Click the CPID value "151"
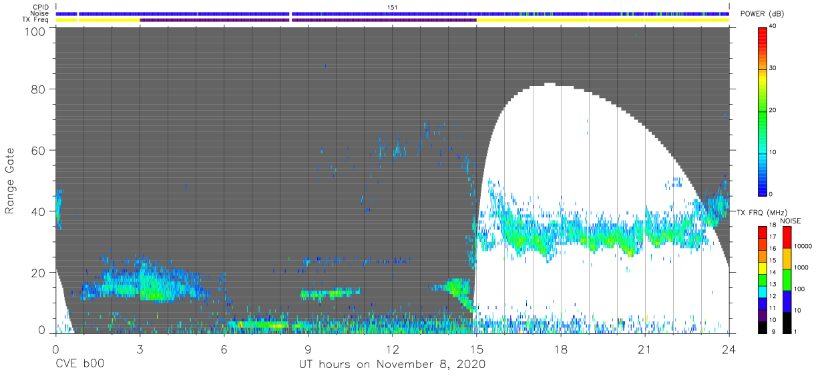The width and height of the screenshot is (820, 378). pyautogui.click(x=392, y=7)
